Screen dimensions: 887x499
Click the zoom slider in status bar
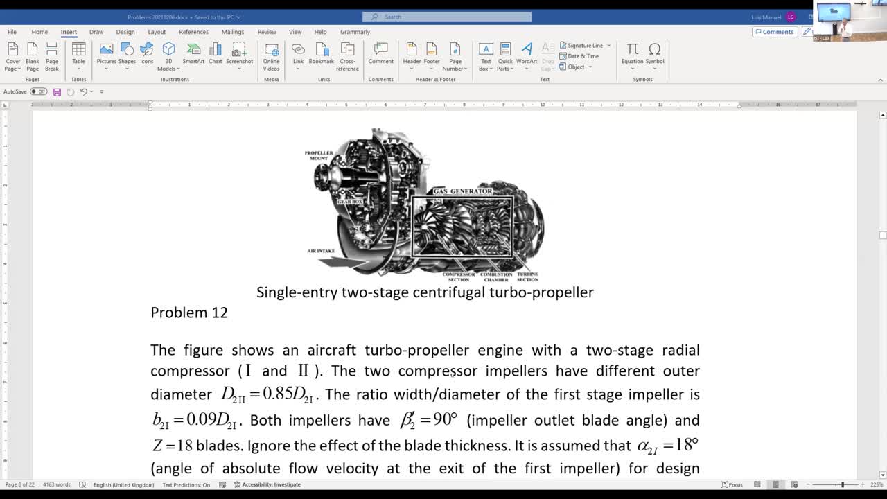[842, 484]
